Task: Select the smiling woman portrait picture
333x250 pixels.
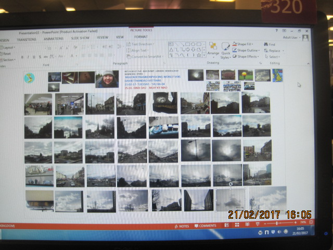Action: pos(107,79)
